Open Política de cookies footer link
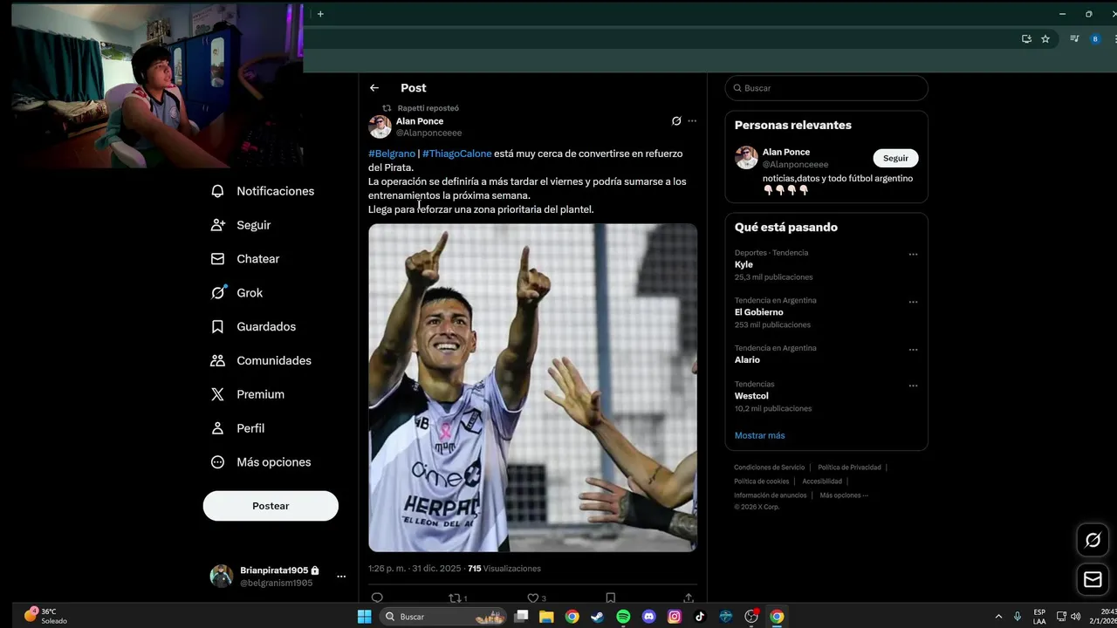Screen dimensions: 1117x628 (x=761, y=481)
